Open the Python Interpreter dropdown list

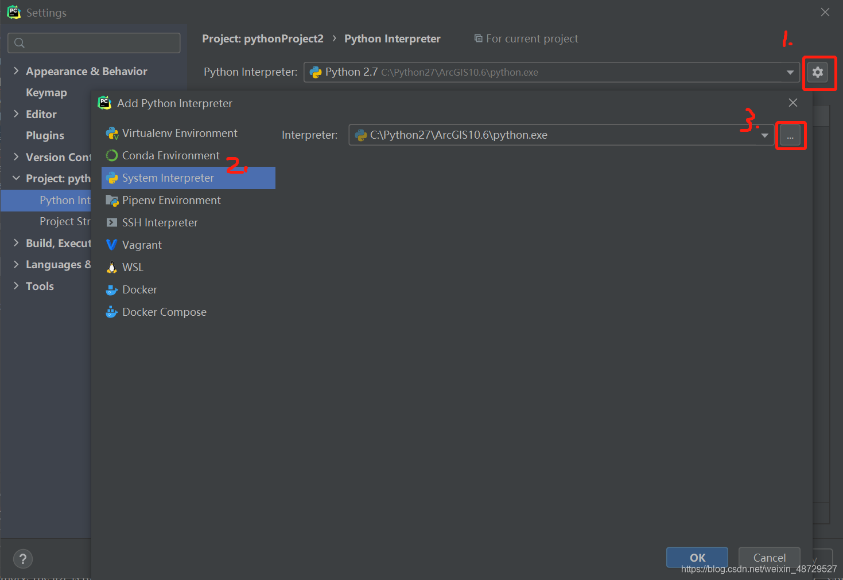pyautogui.click(x=790, y=72)
